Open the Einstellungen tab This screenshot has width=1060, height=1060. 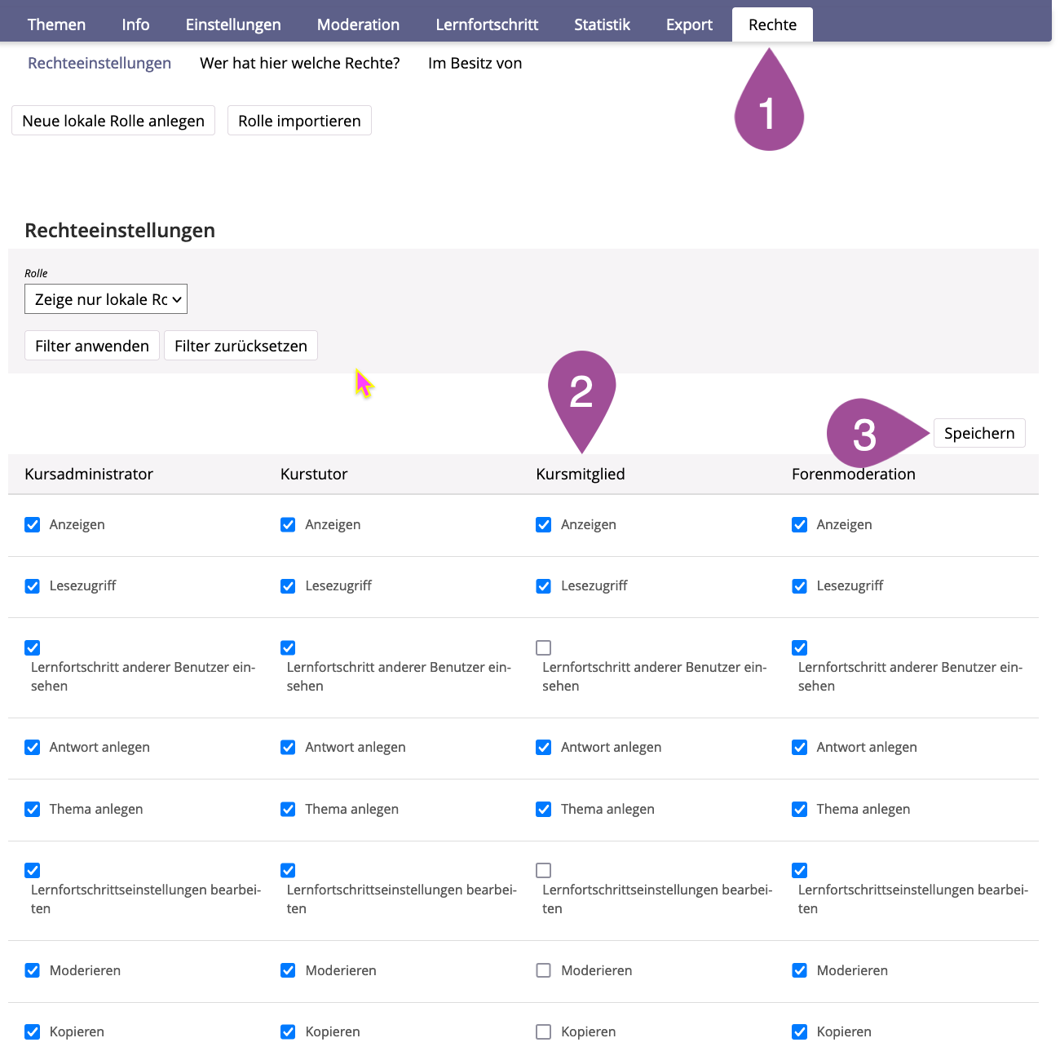(233, 24)
